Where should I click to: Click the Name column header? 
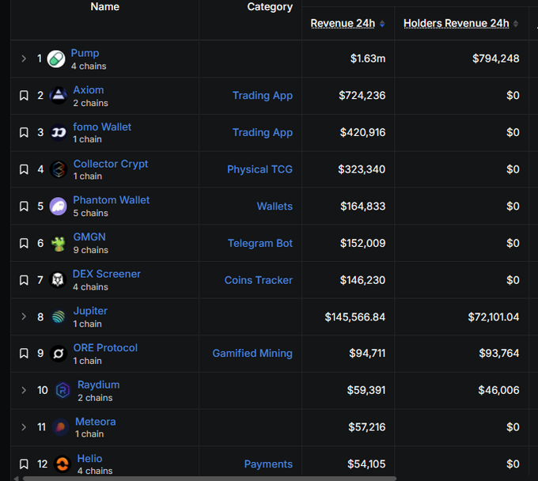tap(104, 7)
